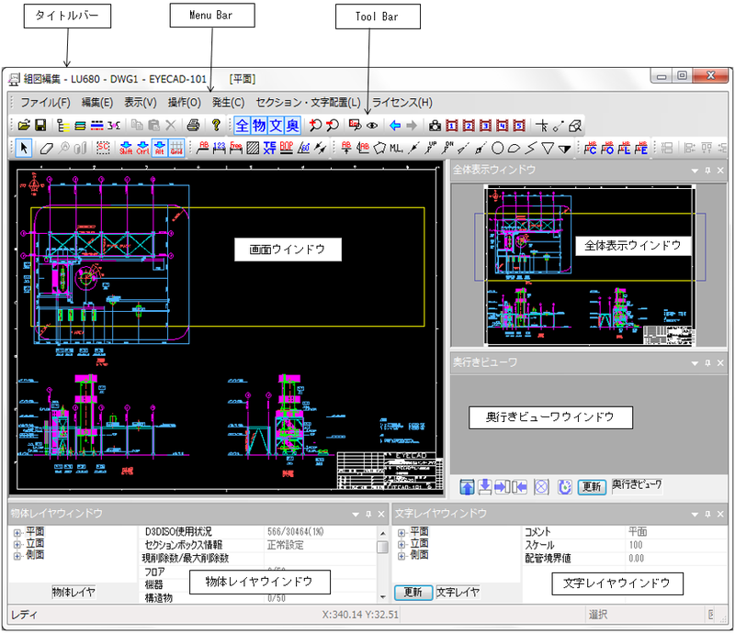
Task: Expand the 立面 node in 文字レイヤウインドウ
Action: (401, 544)
